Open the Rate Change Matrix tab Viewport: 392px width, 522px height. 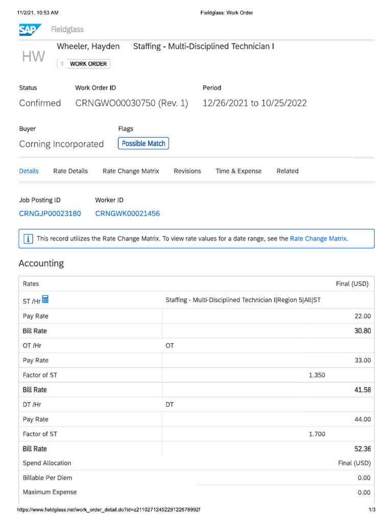click(x=131, y=171)
